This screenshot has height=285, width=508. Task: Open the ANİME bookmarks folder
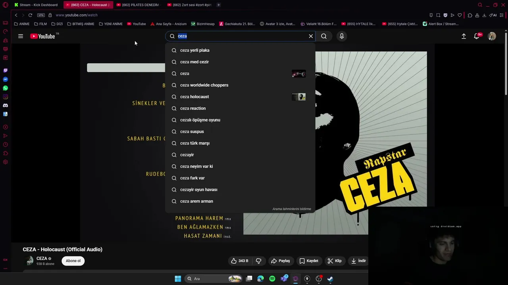[x=22, y=24]
